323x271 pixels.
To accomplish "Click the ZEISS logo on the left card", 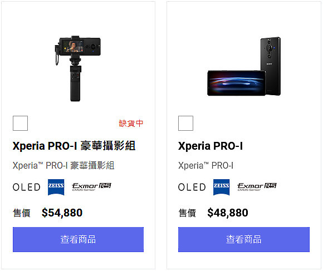I will [x=56, y=187].
